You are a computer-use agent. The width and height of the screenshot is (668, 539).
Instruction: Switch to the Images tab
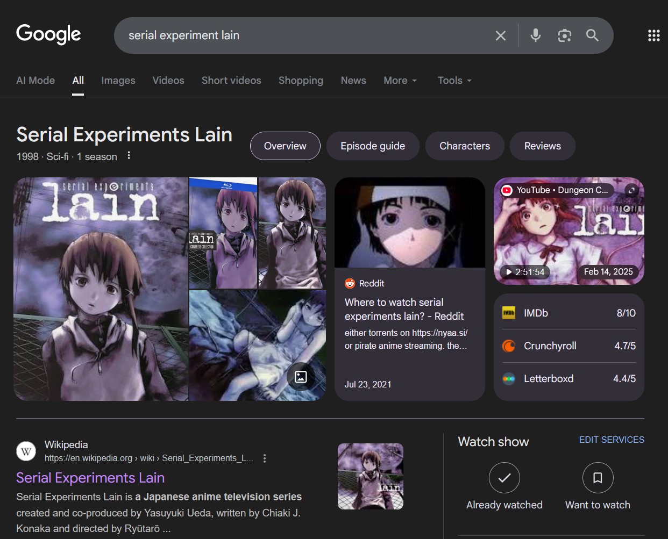pyautogui.click(x=118, y=81)
